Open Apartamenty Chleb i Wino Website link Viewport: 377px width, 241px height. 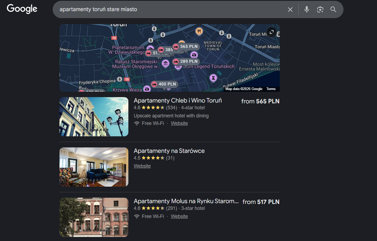coord(179,123)
